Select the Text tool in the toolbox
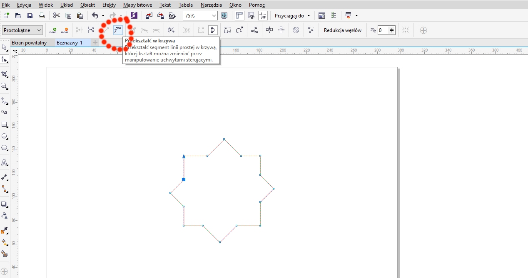 pyautogui.click(x=5, y=162)
